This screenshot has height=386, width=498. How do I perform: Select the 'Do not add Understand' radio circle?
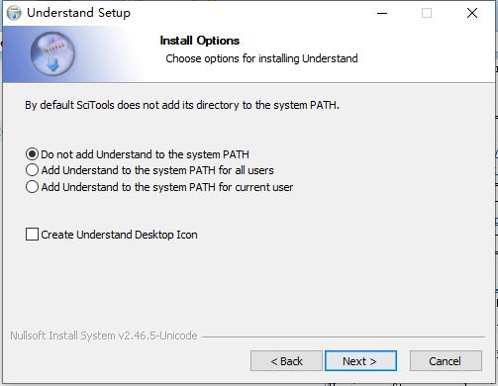(32, 154)
